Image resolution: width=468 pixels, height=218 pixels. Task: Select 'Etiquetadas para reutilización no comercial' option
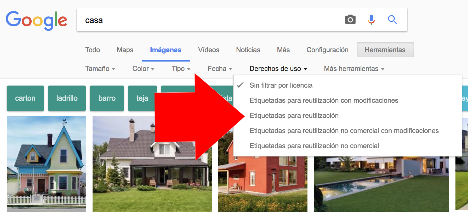point(314,146)
